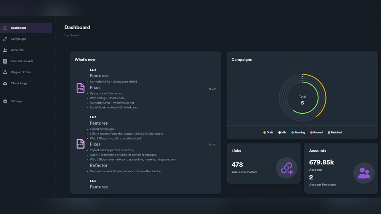Open Content Buckets from the sidebar menu
The image size is (381, 214).
22,61
